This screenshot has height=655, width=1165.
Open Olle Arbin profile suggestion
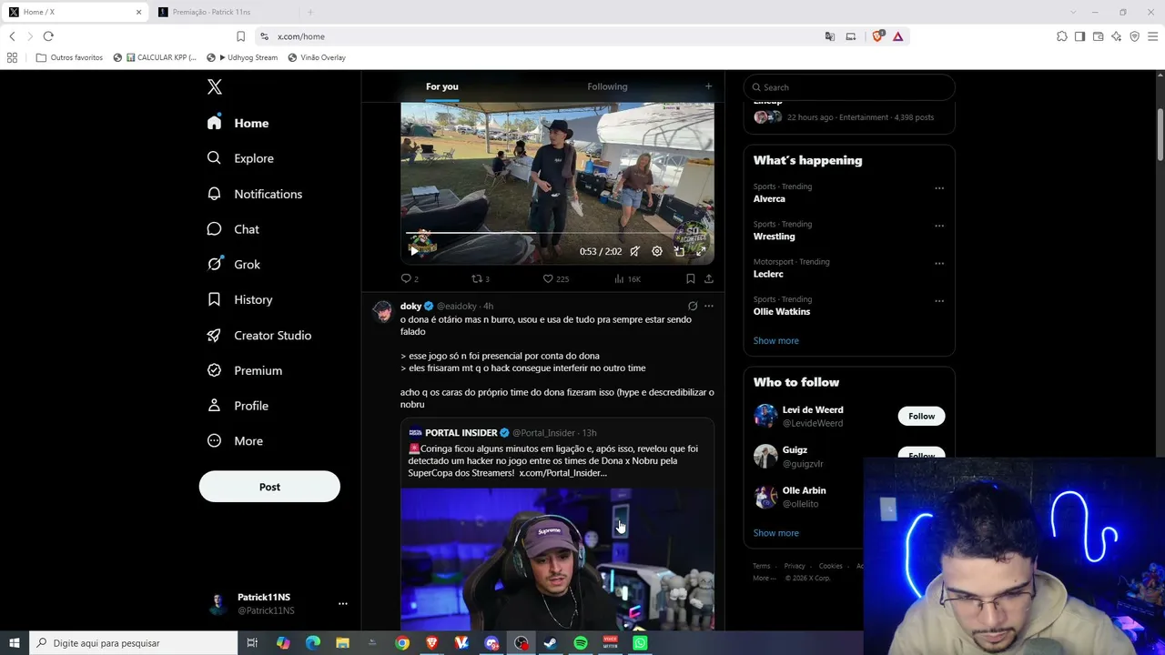[x=804, y=490]
